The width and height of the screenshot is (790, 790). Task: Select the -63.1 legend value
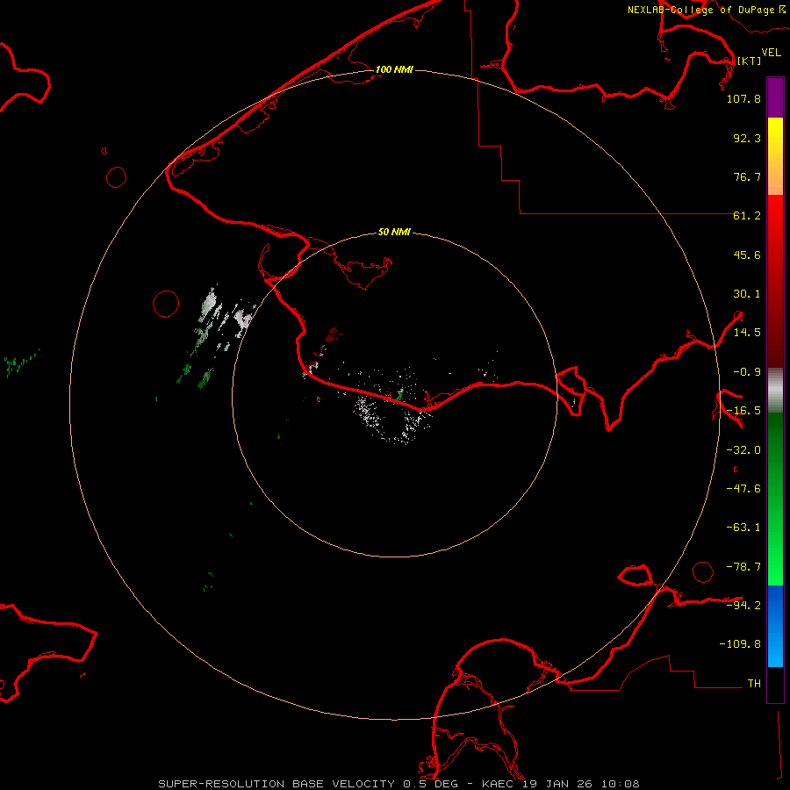[x=743, y=528]
